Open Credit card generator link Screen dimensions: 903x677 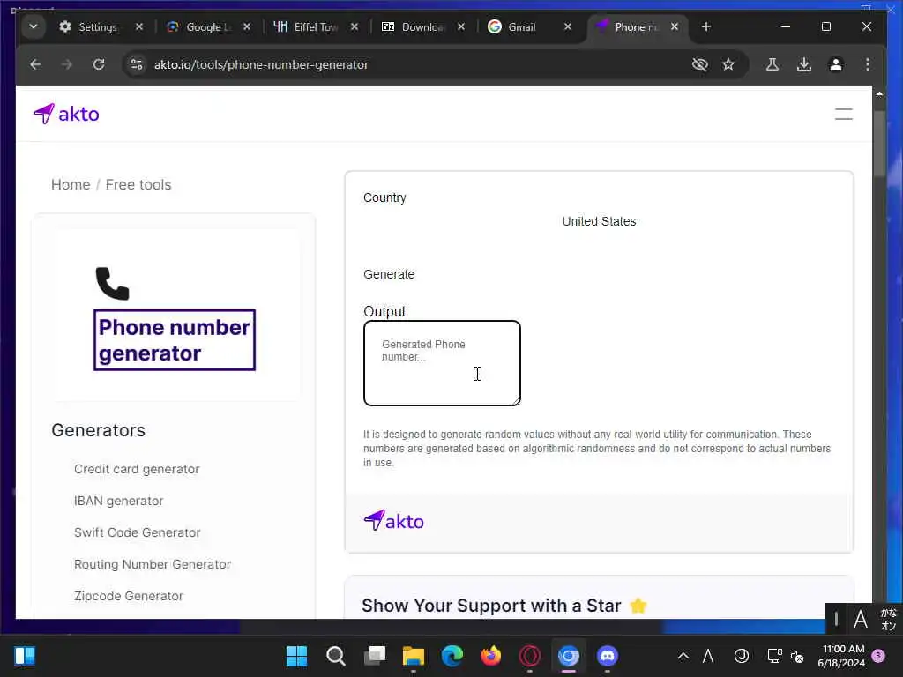click(137, 469)
